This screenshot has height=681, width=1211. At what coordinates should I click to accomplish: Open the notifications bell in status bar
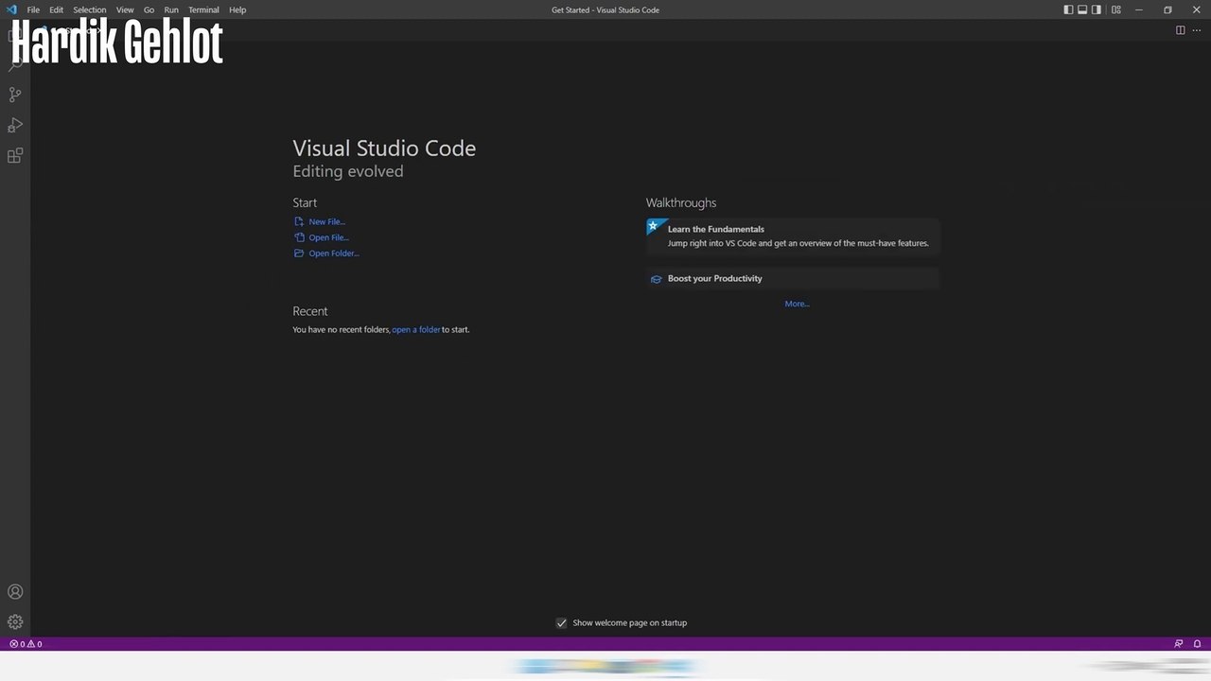tap(1197, 644)
